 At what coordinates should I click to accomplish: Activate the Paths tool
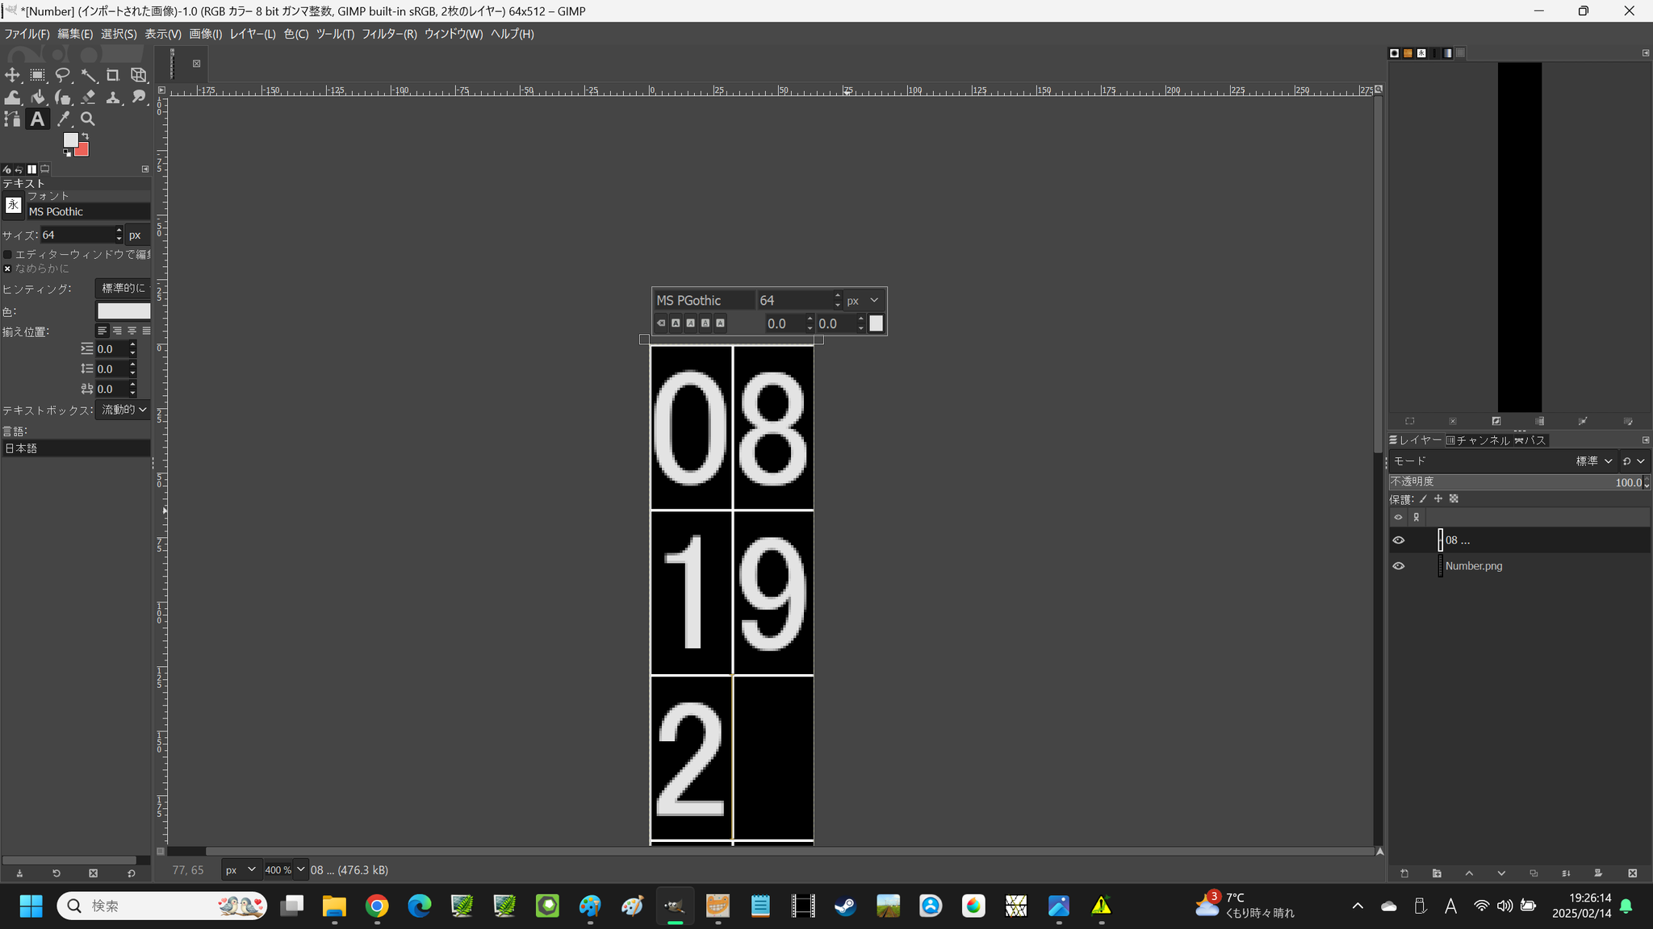pos(12,119)
